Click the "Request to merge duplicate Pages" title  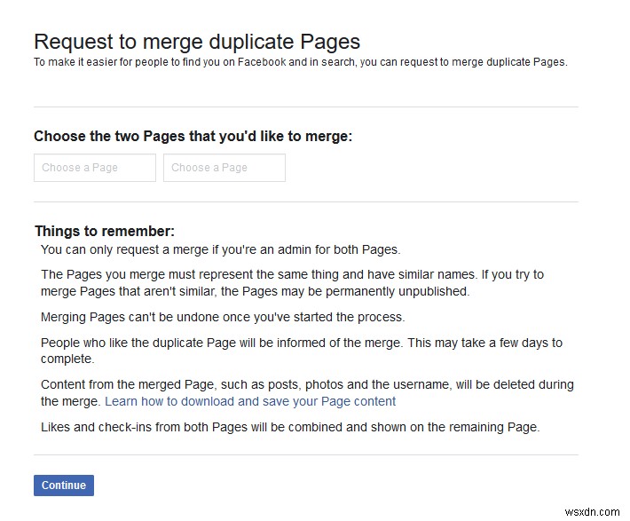pyautogui.click(x=197, y=41)
